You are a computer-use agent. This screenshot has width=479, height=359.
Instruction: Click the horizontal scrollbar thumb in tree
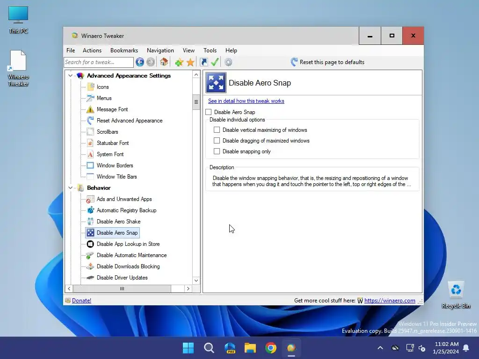click(122, 288)
